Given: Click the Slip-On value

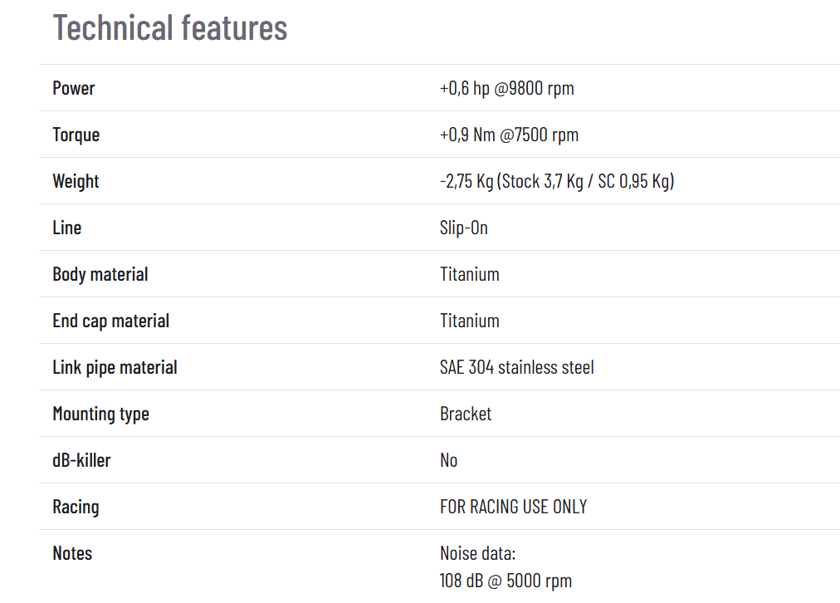Looking at the screenshot, I should [463, 228].
